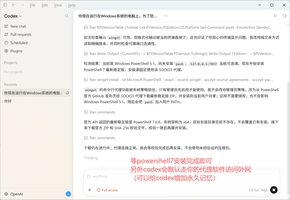Click the chat title in header
Image resolution: width=290 pixels, height=200 pixels.
[x=118, y=16]
